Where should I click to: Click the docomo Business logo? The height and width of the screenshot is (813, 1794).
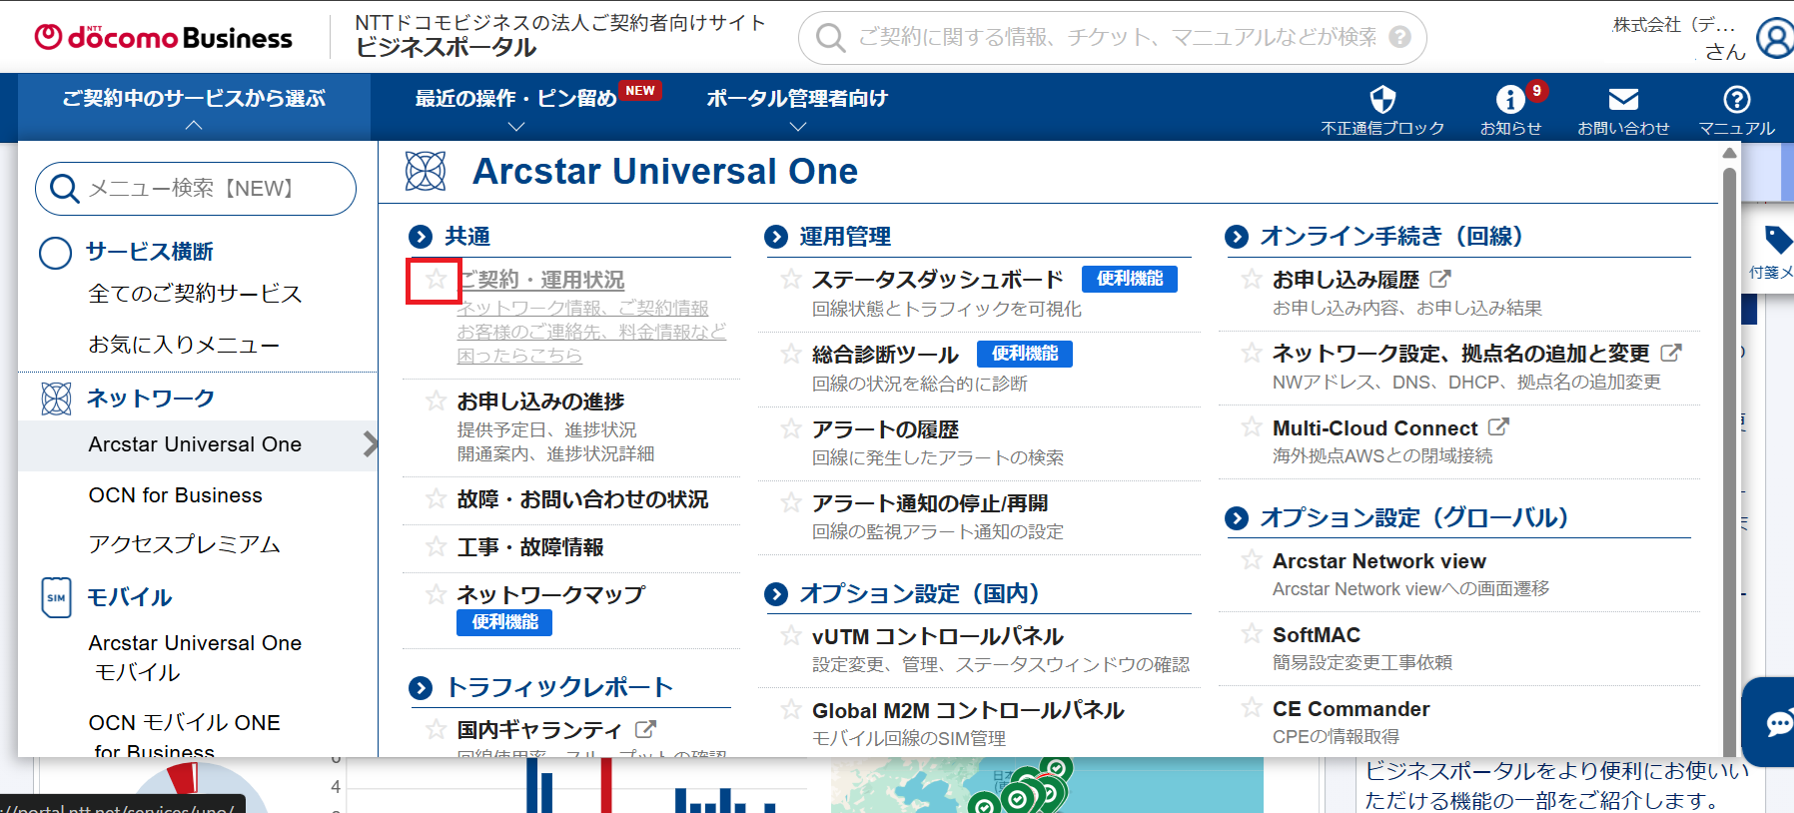click(x=164, y=37)
